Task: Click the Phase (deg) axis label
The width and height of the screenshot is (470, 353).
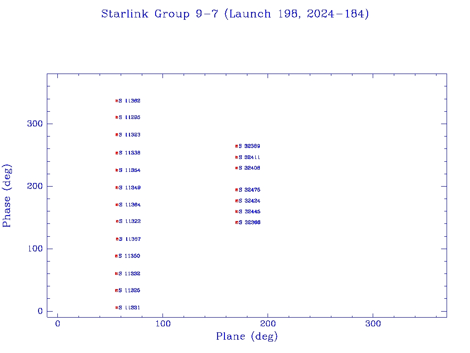Action: 7,195
